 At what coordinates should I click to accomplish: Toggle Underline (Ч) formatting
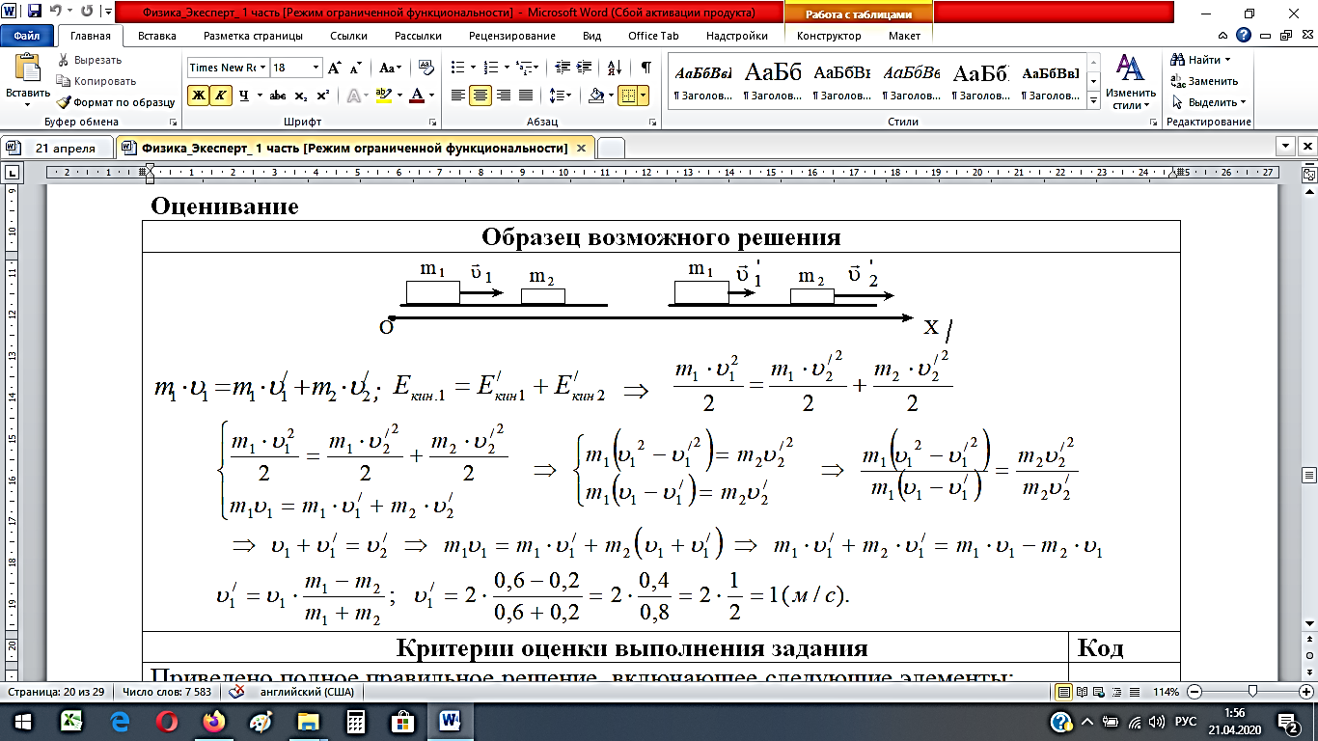pos(244,95)
